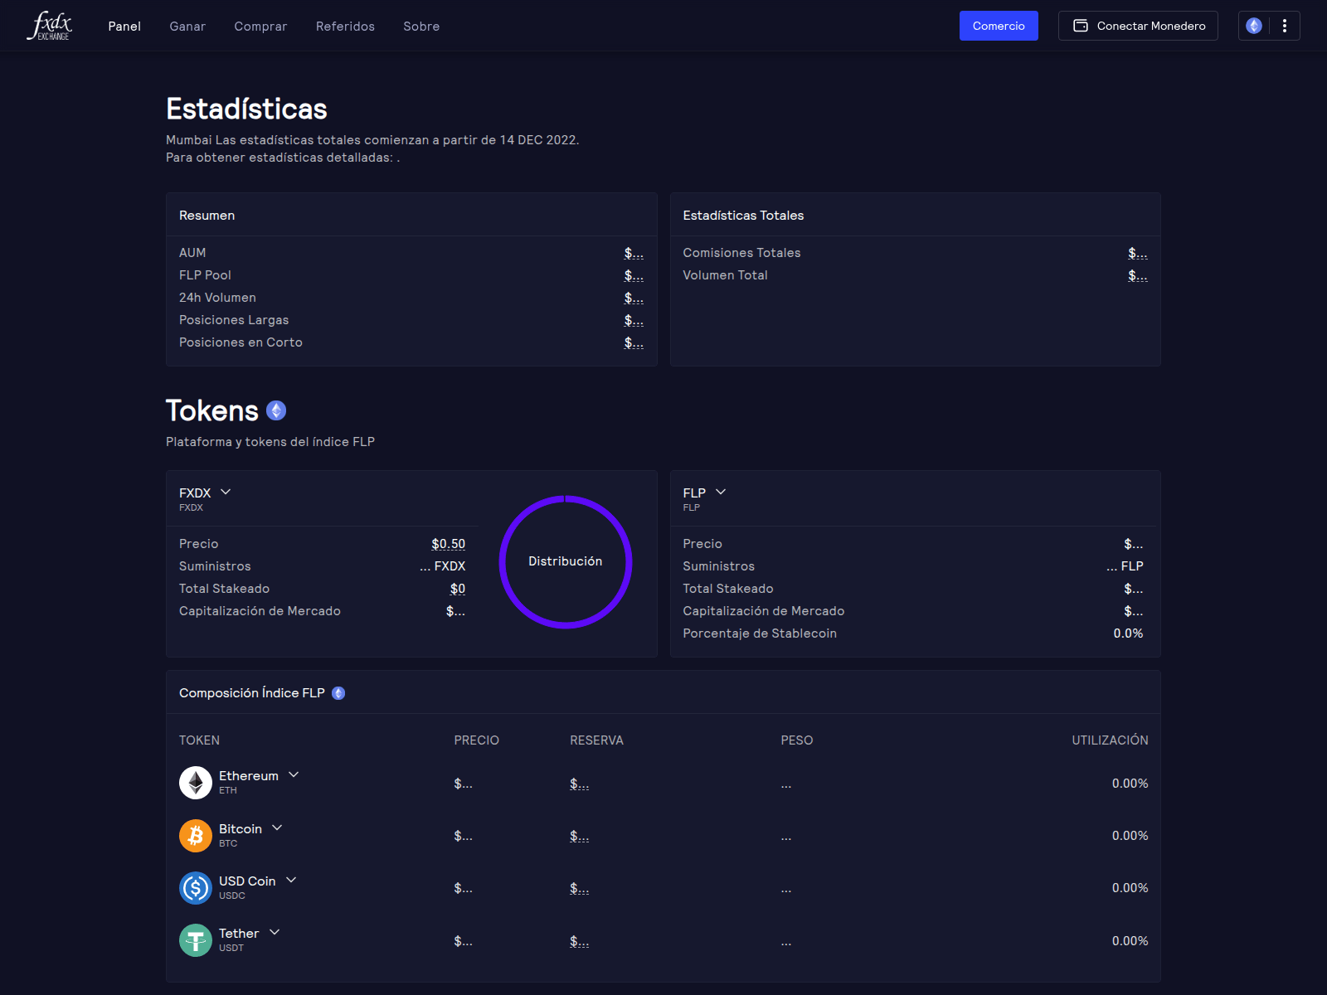Open the Sobre menu item
1327x995 pixels.
point(421,27)
